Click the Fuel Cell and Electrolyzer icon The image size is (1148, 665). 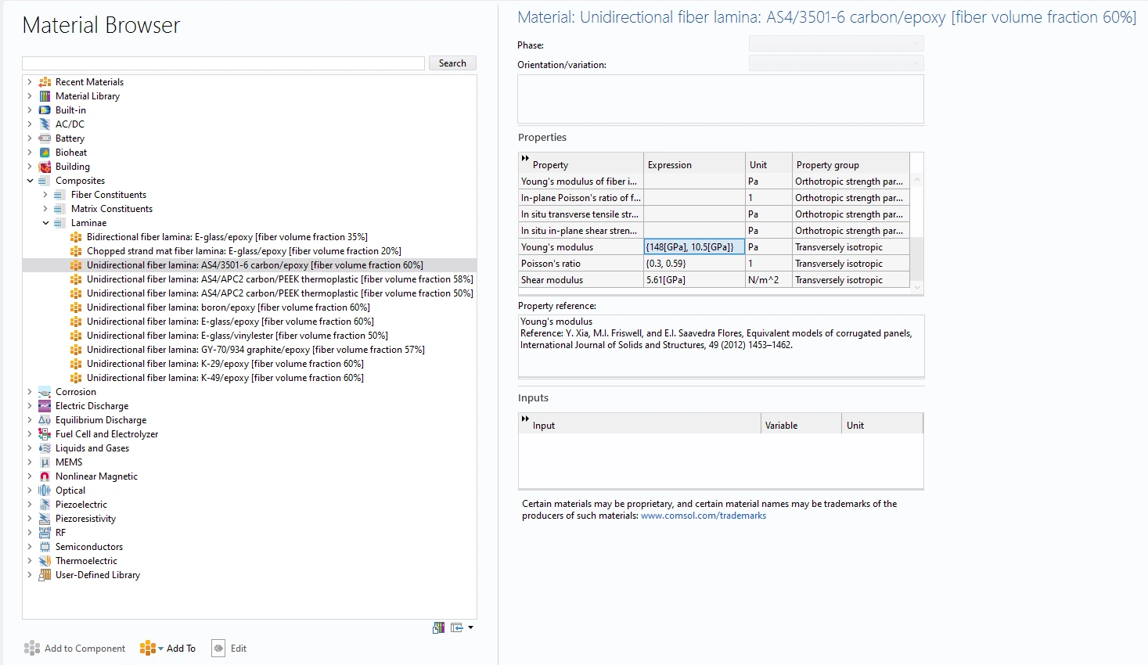(x=45, y=434)
